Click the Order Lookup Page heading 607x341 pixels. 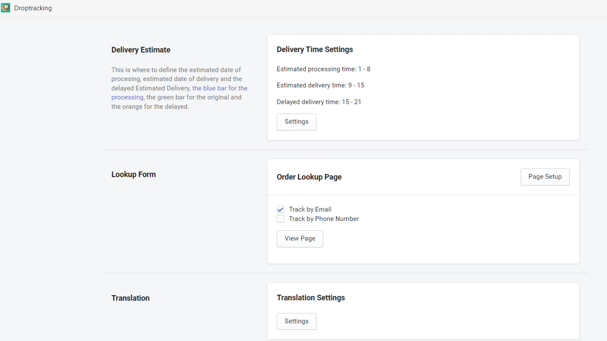[309, 177]
